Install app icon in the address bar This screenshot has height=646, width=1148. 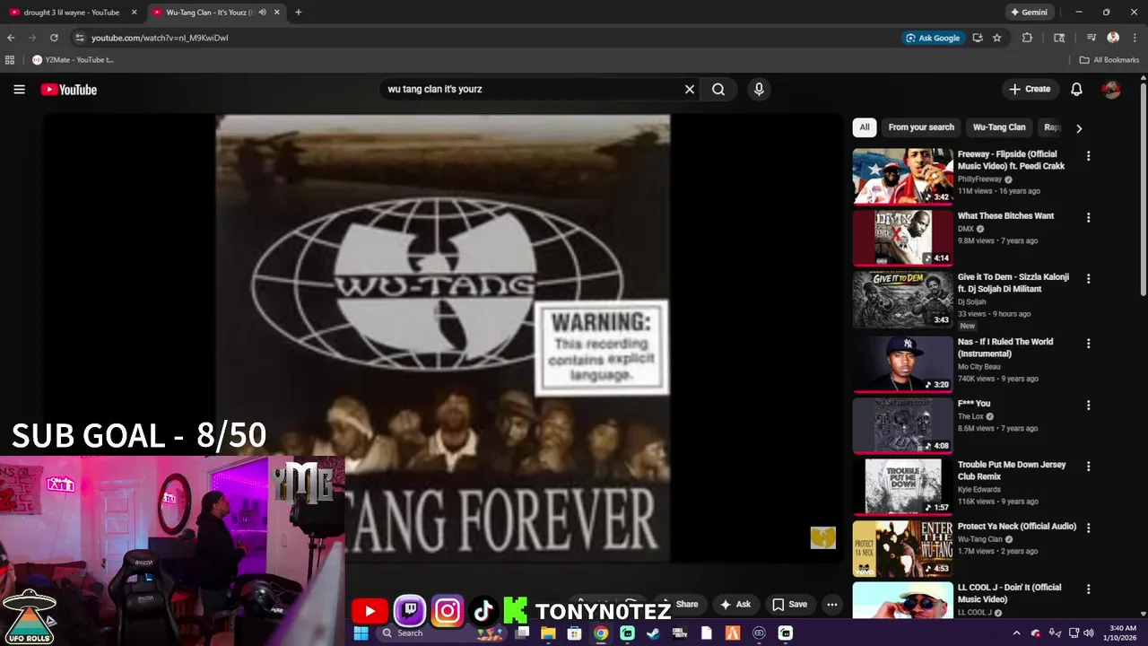[978, 38]
